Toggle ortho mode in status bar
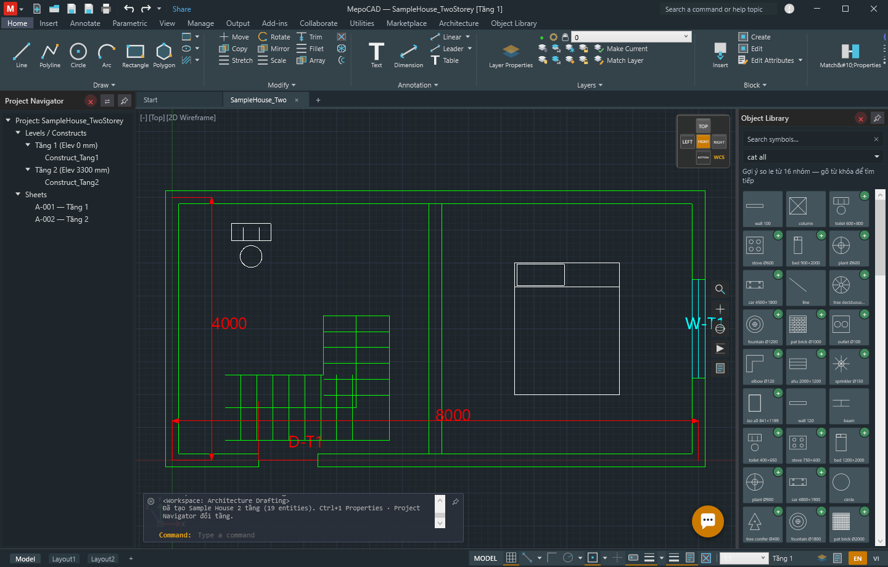This screenshot has width=888, height=567. pyautogui.click(x=551, y=558)
